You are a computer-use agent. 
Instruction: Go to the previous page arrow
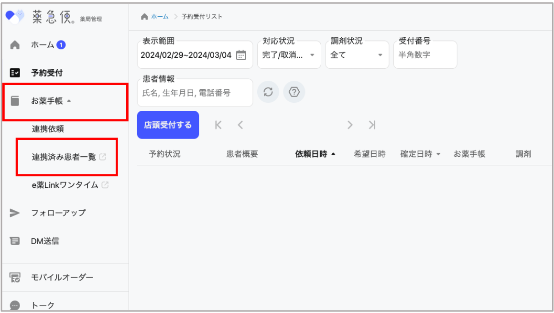[240, 125]
